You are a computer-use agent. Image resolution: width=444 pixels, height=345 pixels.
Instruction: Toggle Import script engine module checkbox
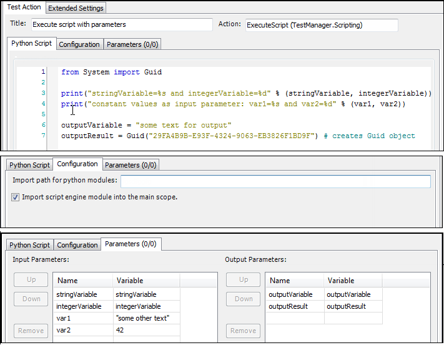coord(16,197)
